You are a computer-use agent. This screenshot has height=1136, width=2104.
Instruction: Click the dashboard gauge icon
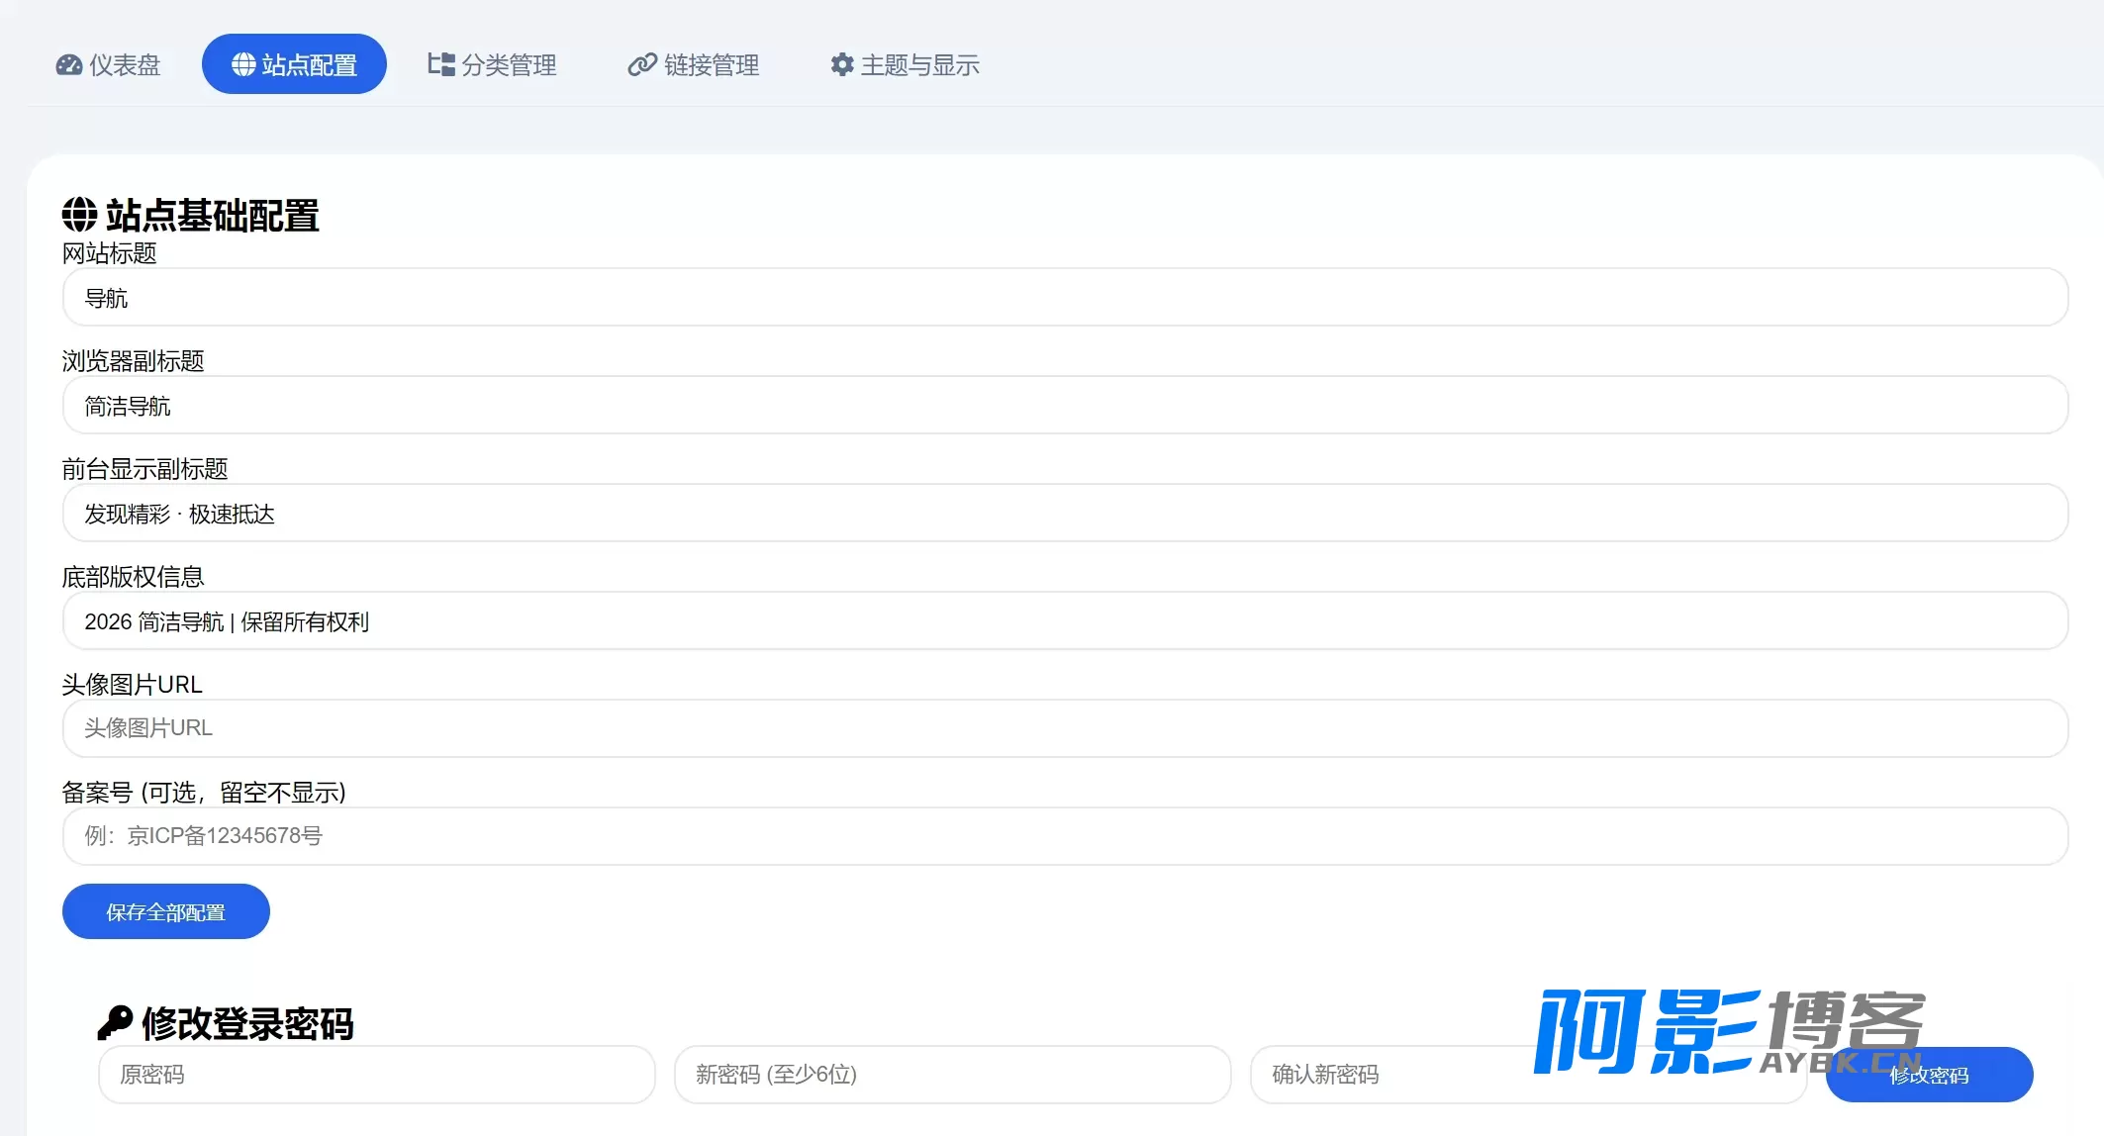tap(69, 64)
